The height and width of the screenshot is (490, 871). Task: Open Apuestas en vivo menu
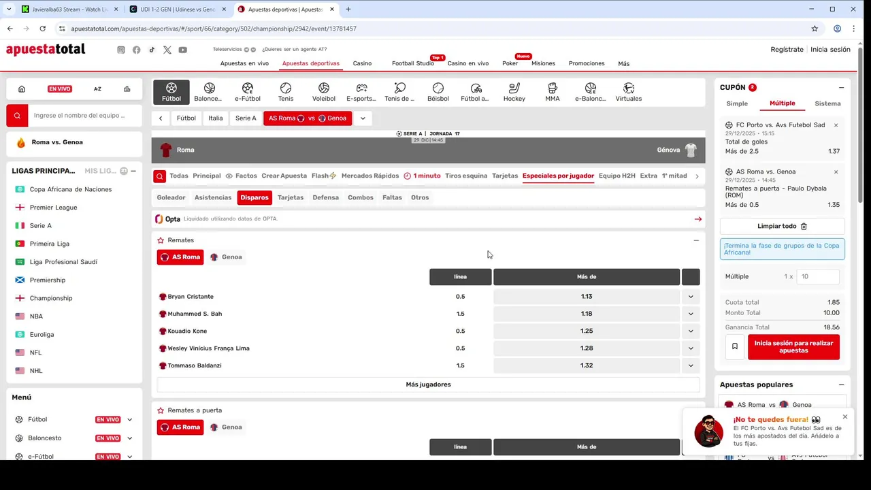(244, 63)
